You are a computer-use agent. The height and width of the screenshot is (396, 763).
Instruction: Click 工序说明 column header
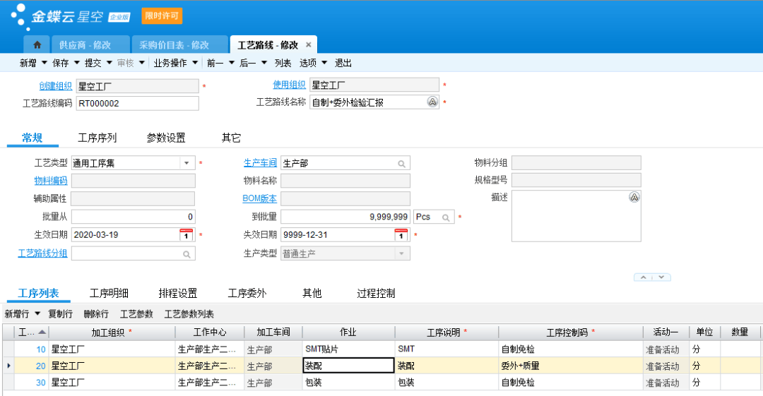(x=446, y=332)
